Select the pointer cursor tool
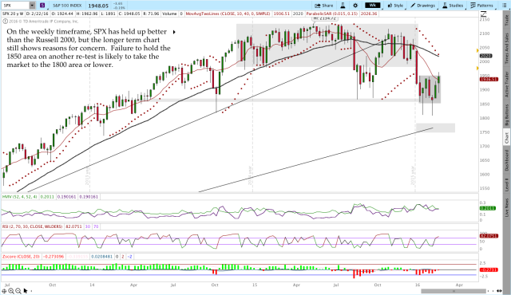 pos(26,291)
